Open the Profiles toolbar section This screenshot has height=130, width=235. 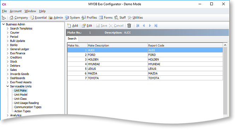[x=89, y=18]
